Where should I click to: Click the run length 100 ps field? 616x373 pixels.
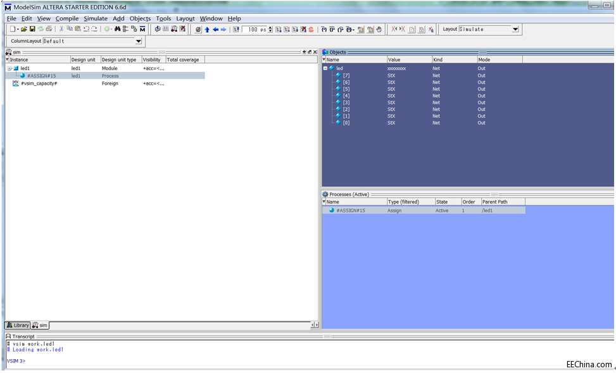click(255, 29)
